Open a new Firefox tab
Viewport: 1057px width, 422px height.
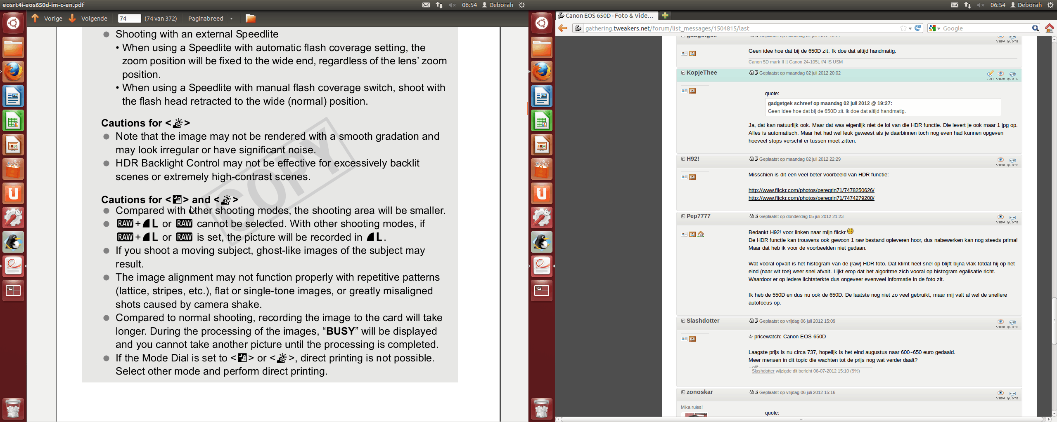pyautogui.click(x=665, y=16)
